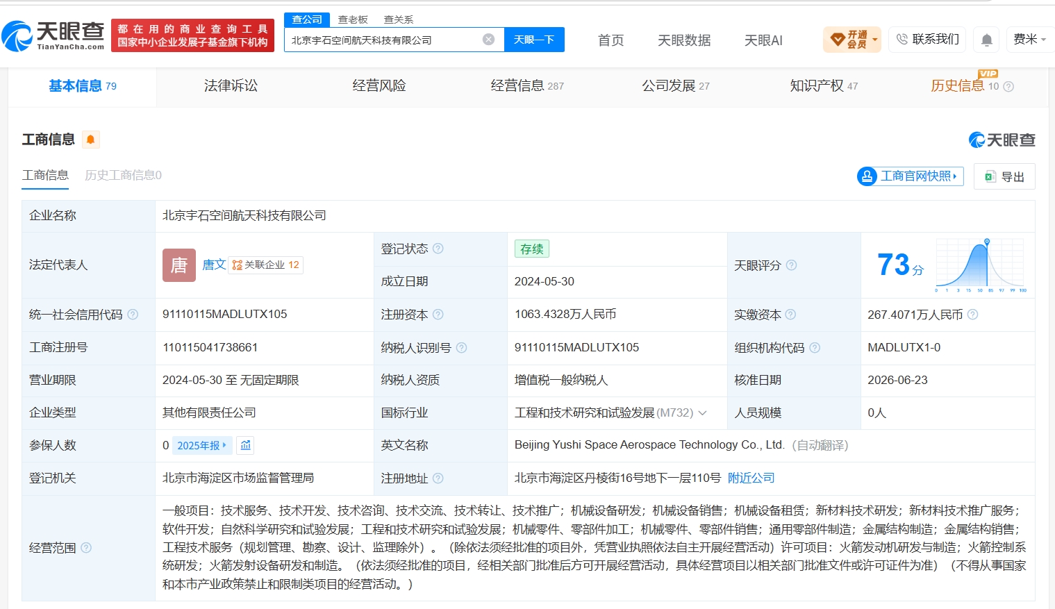Open notifications bell icon in header

coord(986,40)
